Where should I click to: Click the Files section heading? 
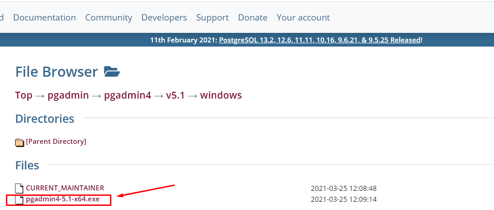point(27,165)
